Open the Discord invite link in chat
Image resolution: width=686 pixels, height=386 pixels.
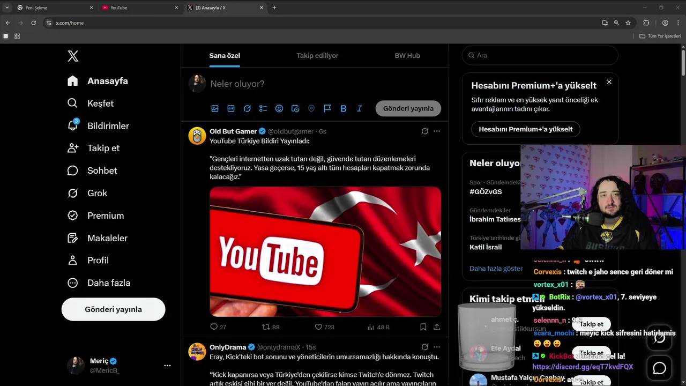583,367
